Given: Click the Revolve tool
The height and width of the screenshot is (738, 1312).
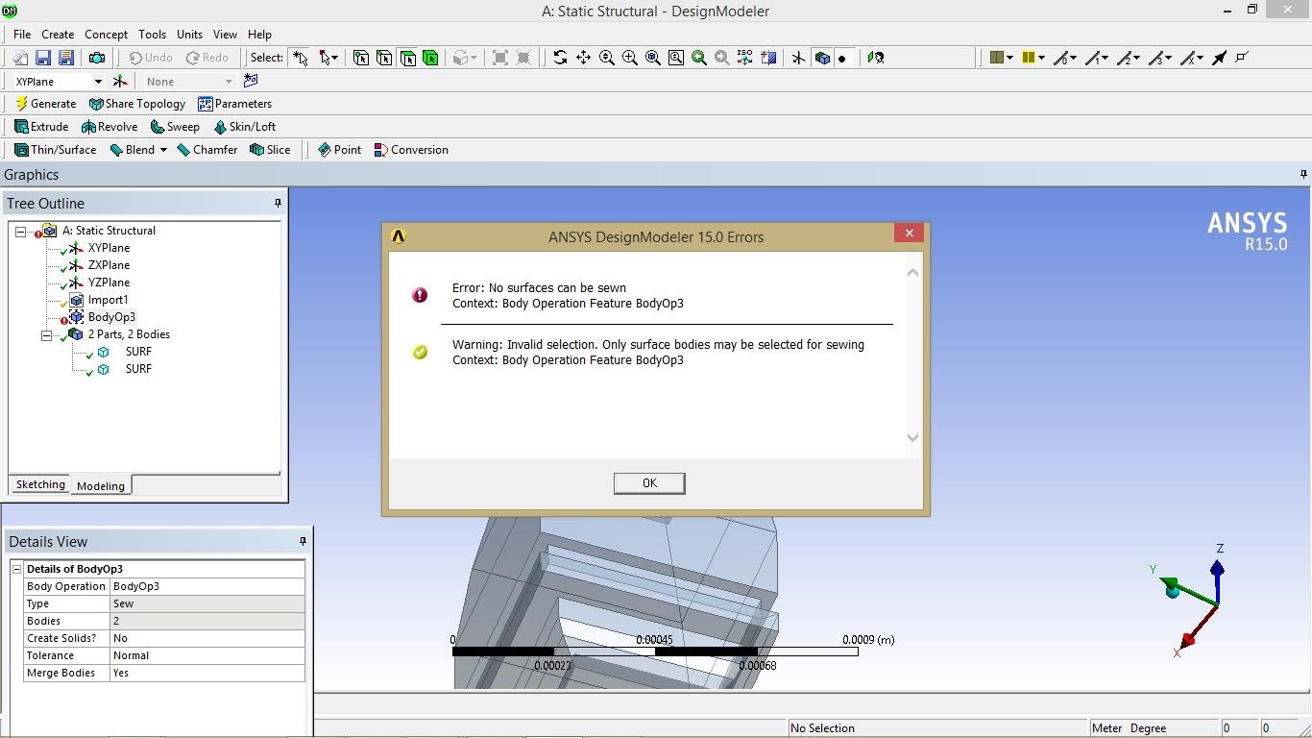Looking at the screenshot, I should [109, 127].
